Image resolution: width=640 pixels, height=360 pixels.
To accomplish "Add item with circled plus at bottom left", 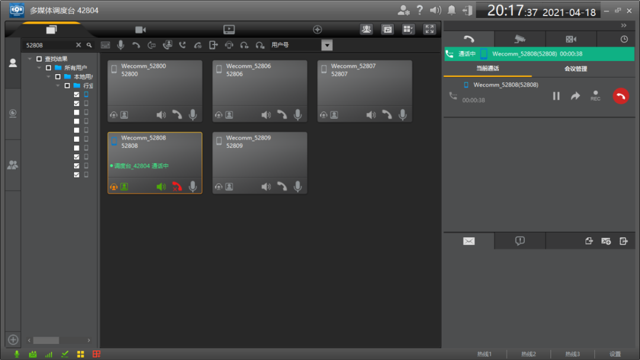I will pos(13,340).
